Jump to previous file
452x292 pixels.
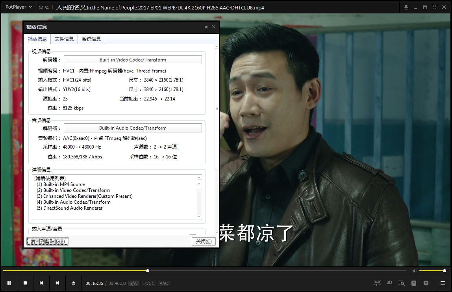coord(41,283)
